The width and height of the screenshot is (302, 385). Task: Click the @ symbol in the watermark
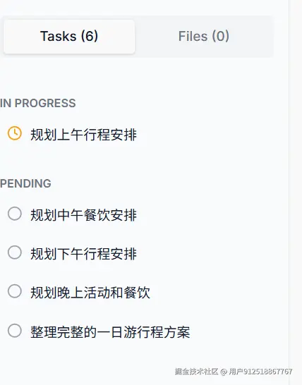pyautogui.click(x=224, y=372)
